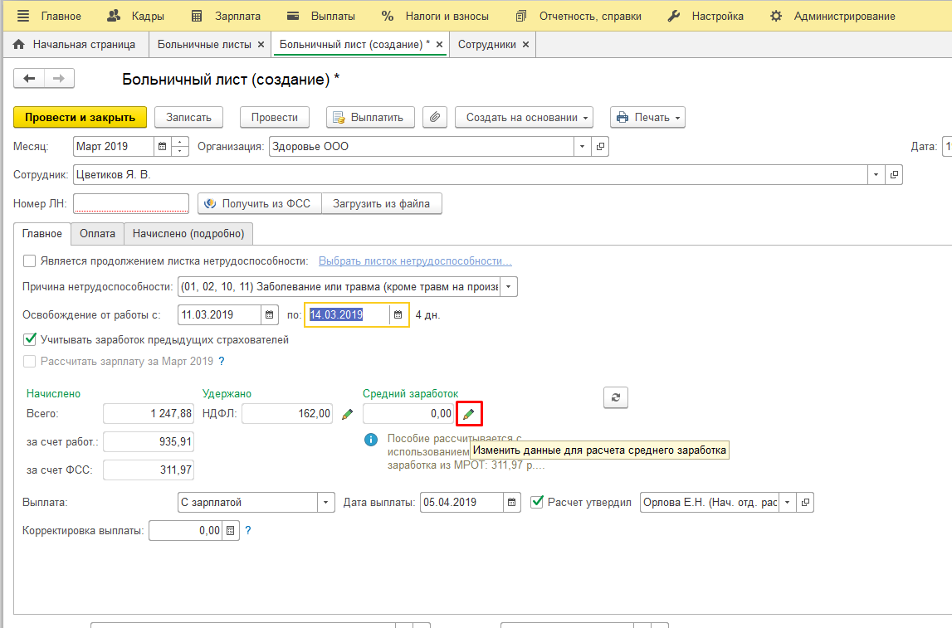Image resolution: width=952 pixels, height=628 pixels.
Task: Go to Начальная страница tab
Action: point(74,44)
